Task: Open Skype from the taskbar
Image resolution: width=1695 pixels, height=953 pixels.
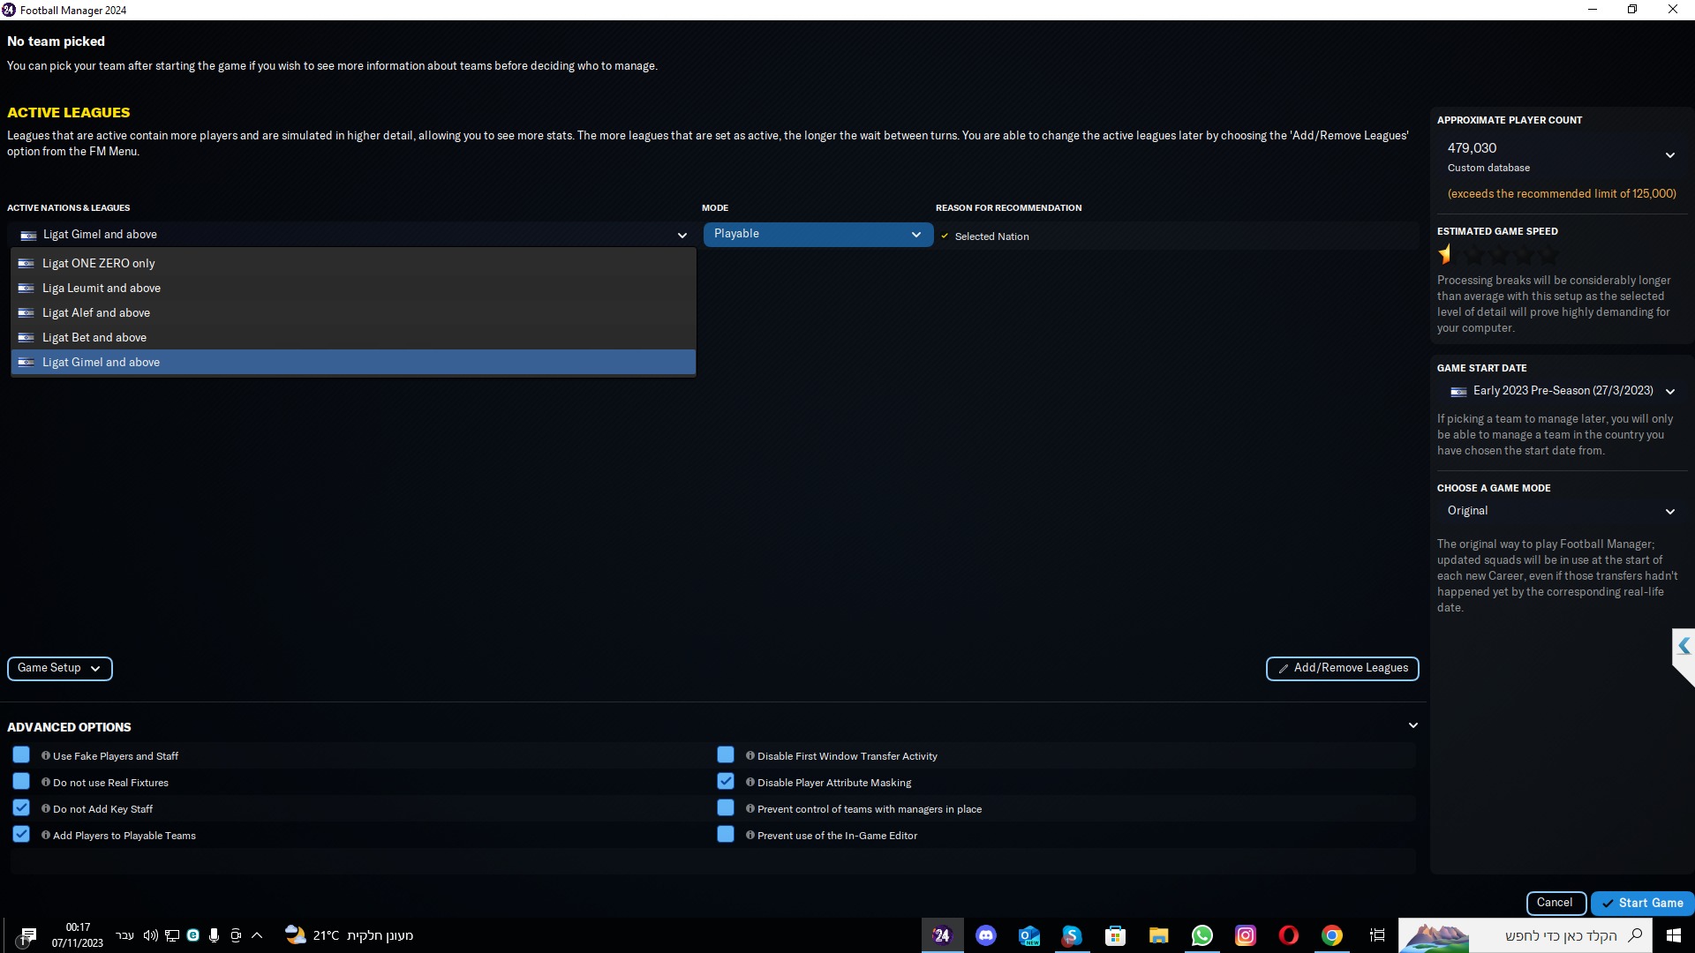Action: (1072, 935)
